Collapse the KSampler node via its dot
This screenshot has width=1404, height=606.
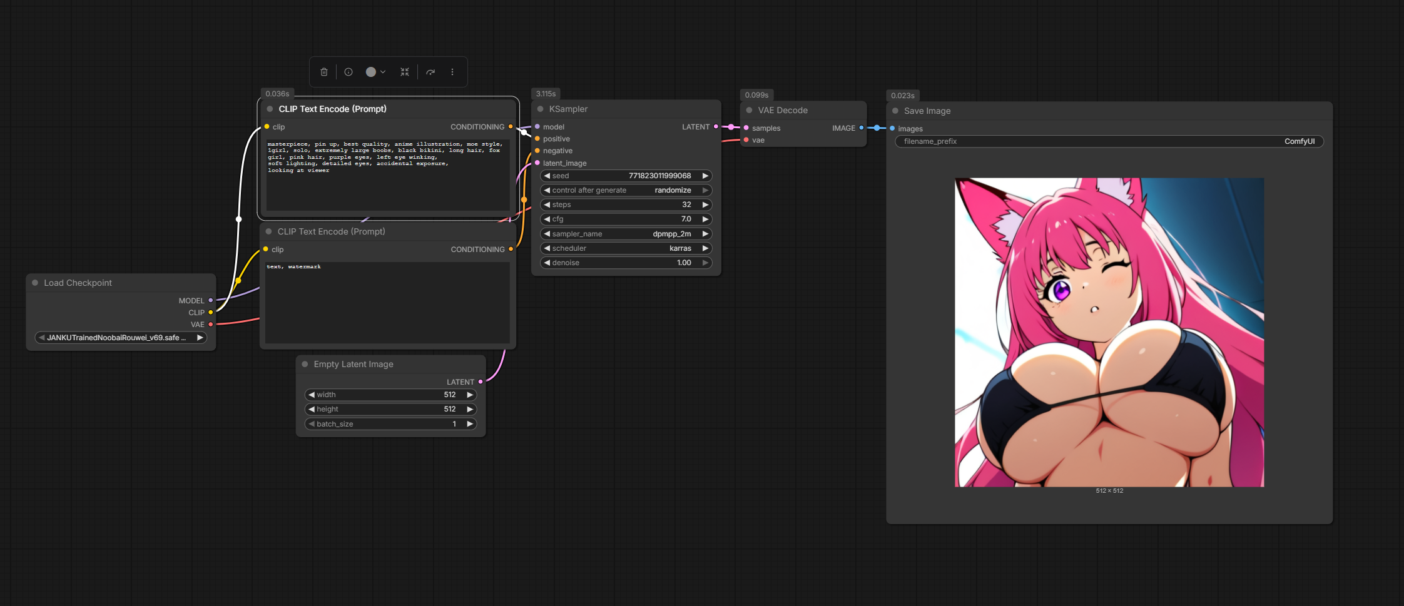(x=540, y=109)
